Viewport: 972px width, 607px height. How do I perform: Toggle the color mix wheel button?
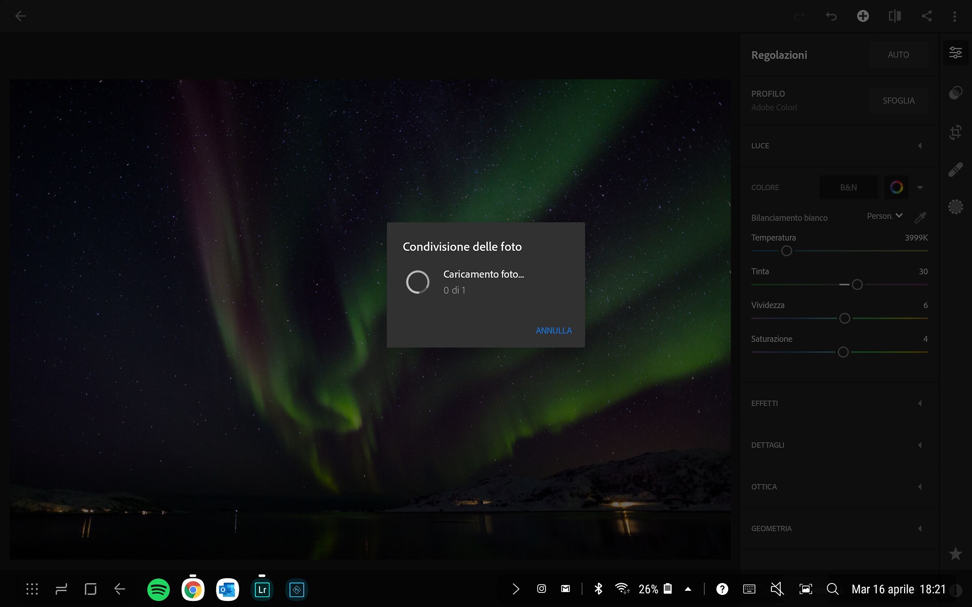pyautogui.click(x=896, y=187)
